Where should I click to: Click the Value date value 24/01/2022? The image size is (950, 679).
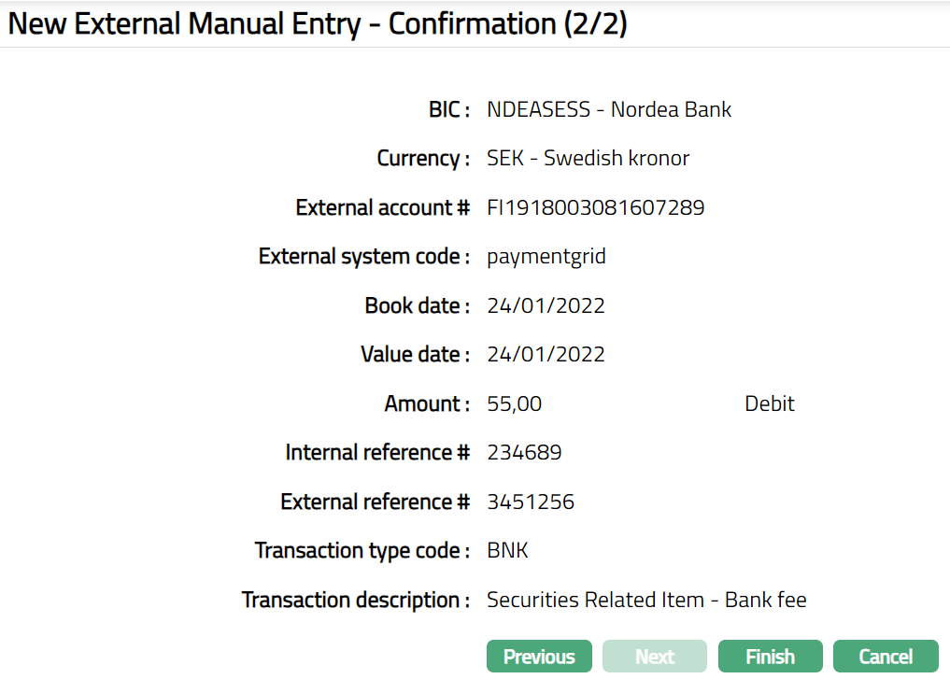pos(546,355)
